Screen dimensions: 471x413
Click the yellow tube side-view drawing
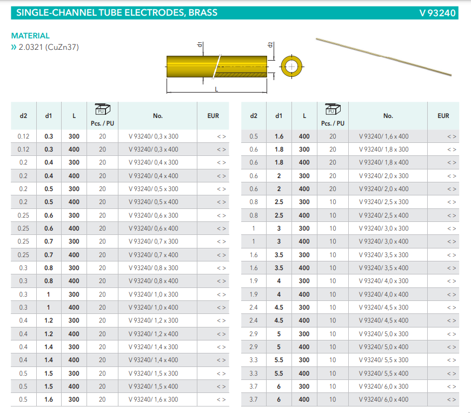(x=216, y=67)
